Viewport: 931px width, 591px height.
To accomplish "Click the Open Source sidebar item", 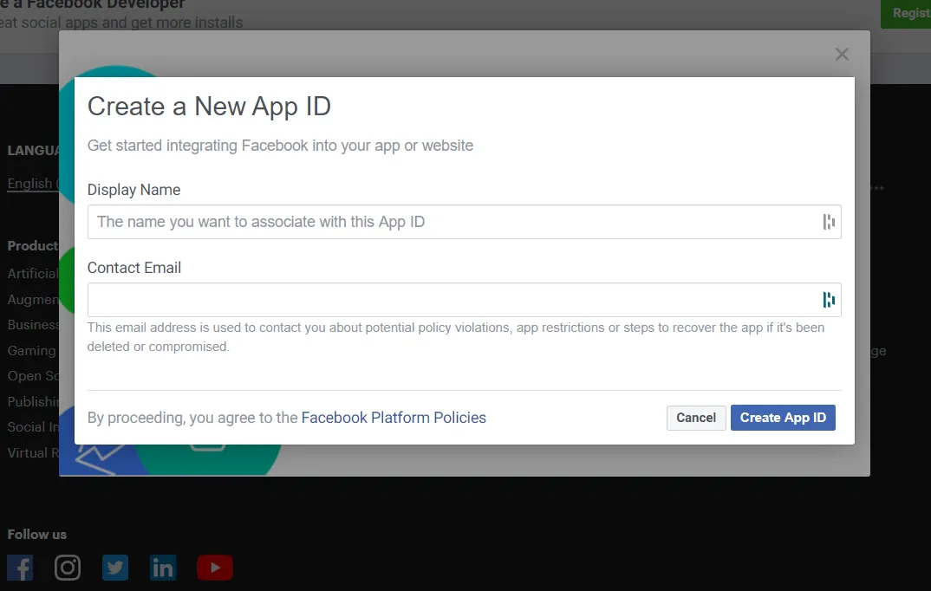I will pyautogui.click(x=31, y=376).
